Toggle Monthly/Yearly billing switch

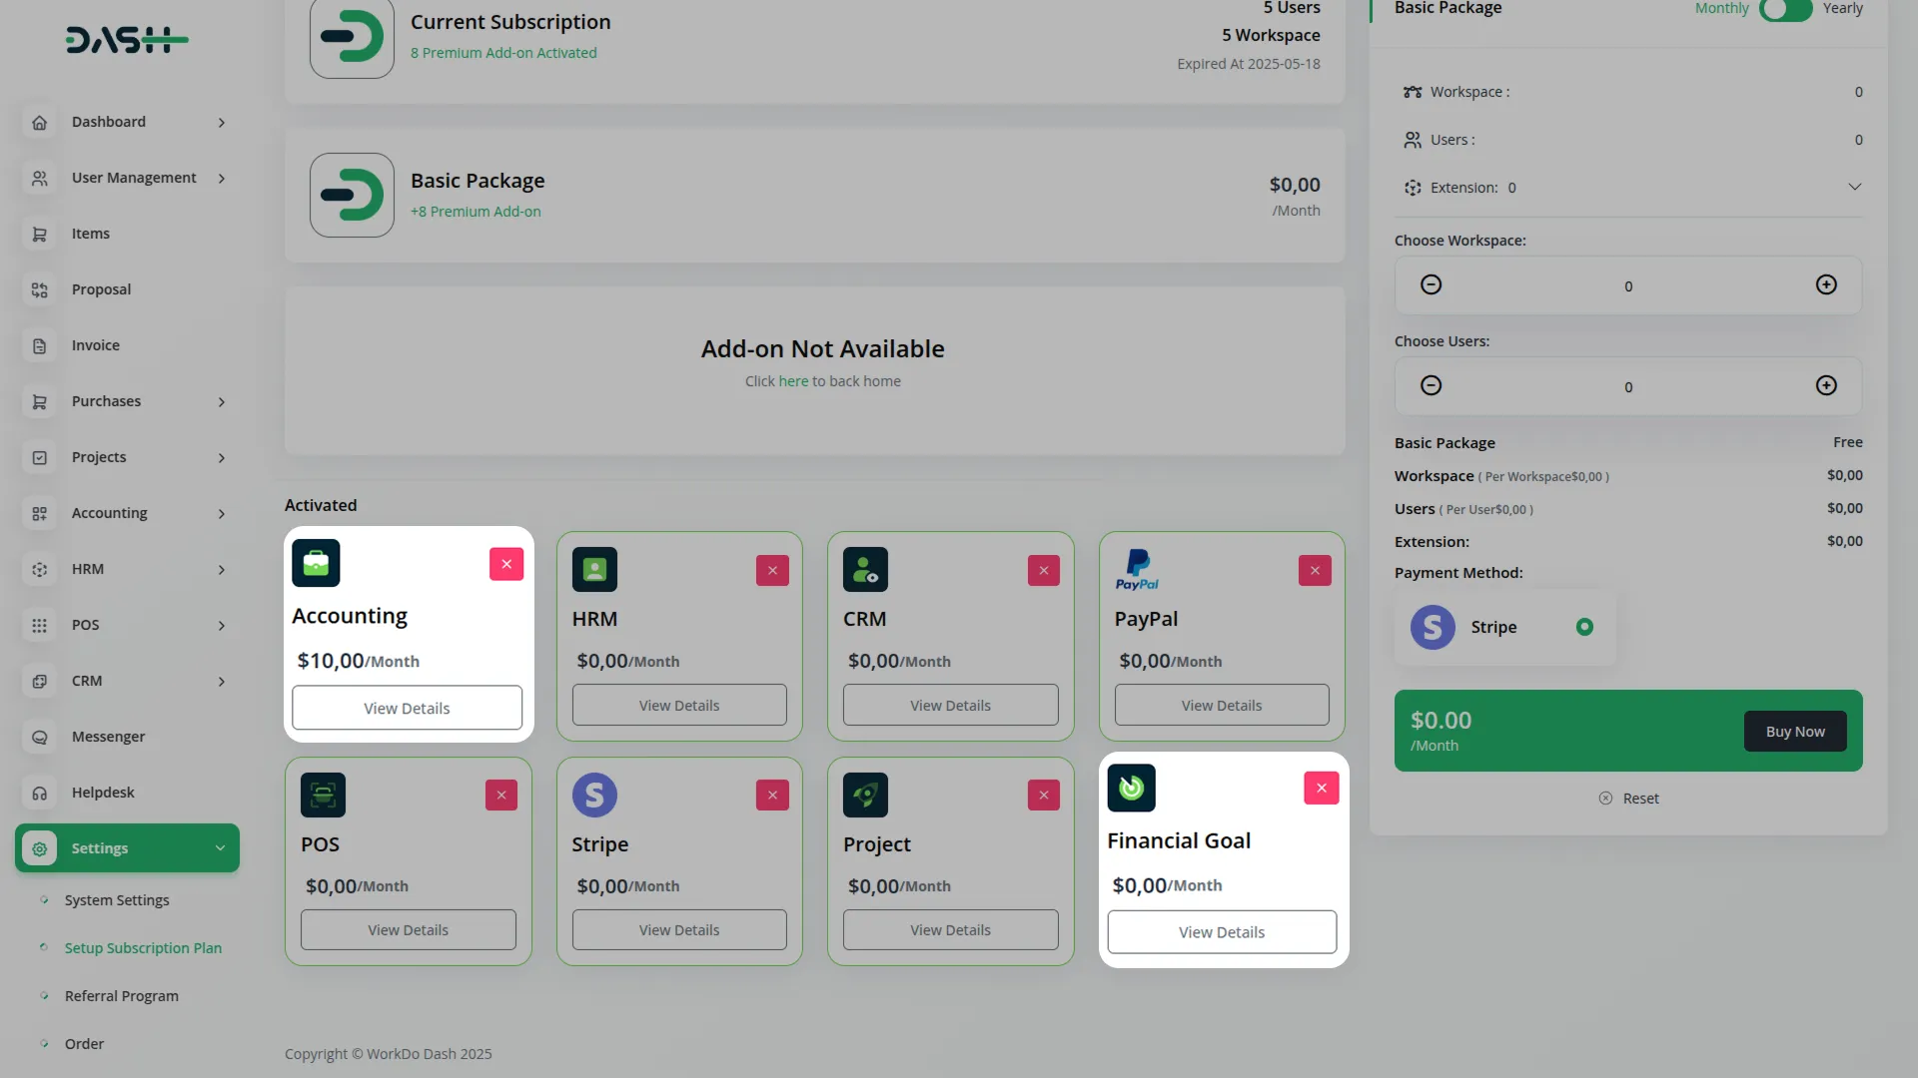[x=1785, y=9]
